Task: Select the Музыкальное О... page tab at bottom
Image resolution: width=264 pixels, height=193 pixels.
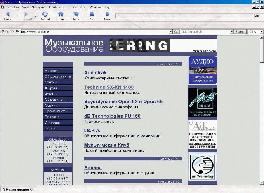Action: pos(18,189)
